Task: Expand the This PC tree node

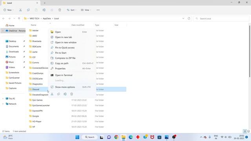Action: (x=3, y=99)
